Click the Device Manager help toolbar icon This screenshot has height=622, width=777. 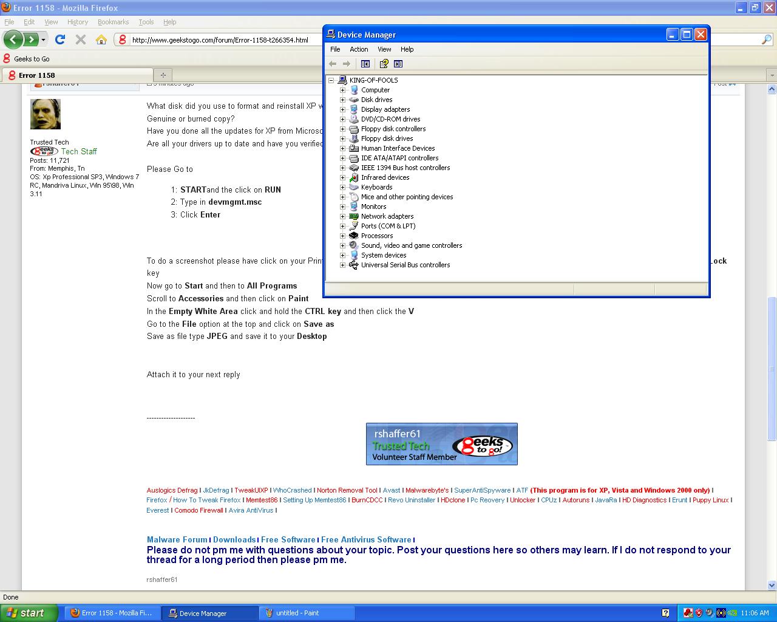(384, 64)
